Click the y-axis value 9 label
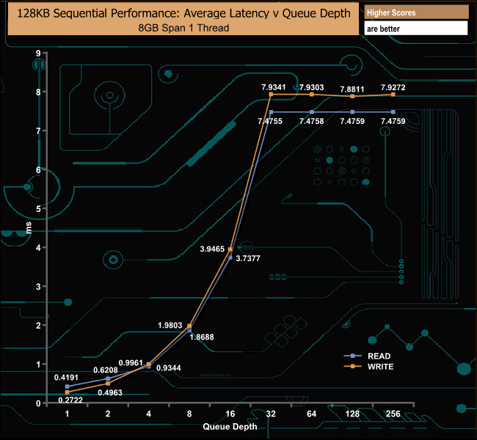The height and width of the screenshot is (440, 477). pyautogui.click(x=38, y=54)
